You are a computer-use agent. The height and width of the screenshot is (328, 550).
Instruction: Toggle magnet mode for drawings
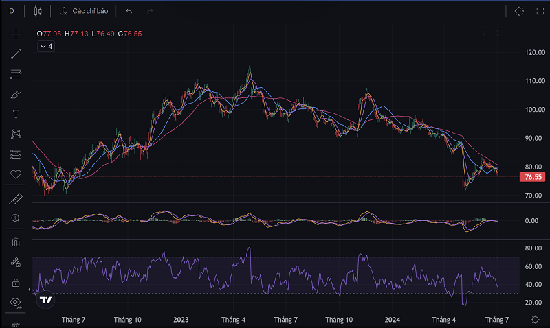coord(16,242)
